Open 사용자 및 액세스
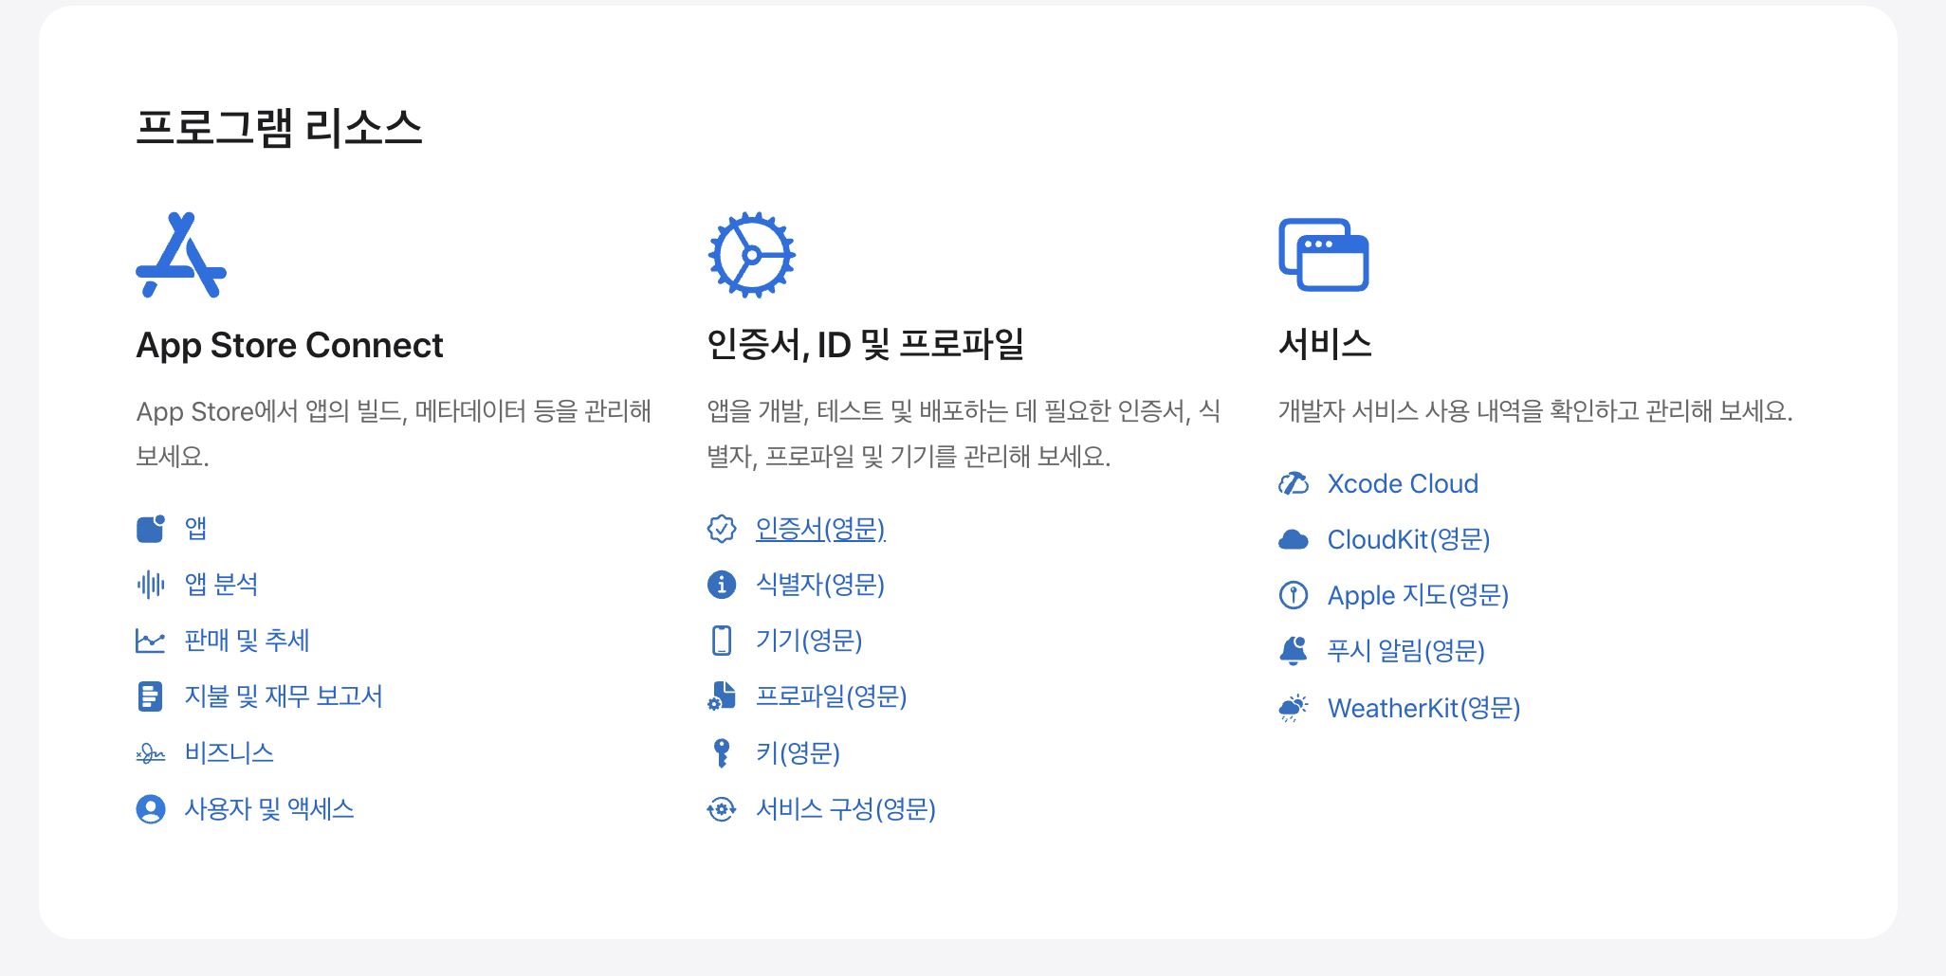This screenshot has width=1946, height=976. [x=269, y=809]
